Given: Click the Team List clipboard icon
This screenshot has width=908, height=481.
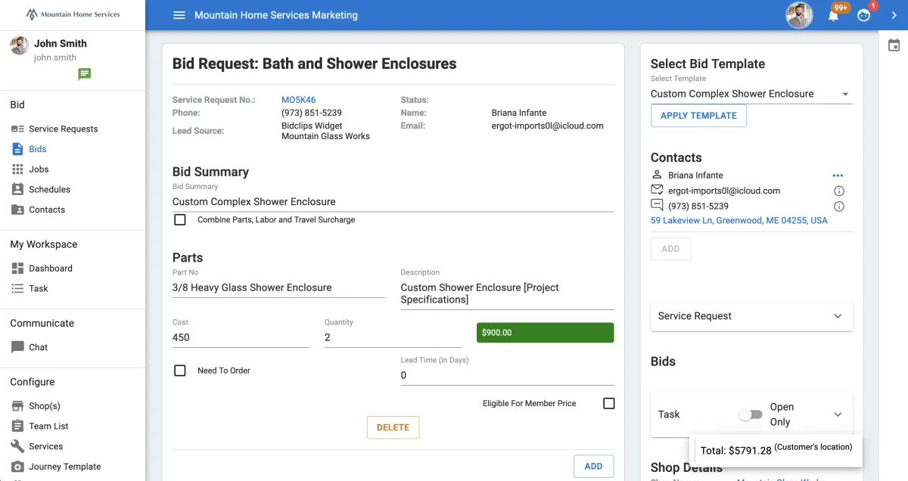Looking at the screenshot, I should point(17,426).
